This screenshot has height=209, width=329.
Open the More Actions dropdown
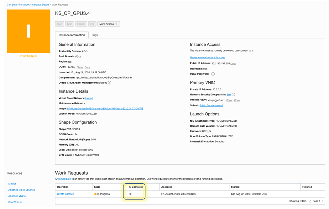pos(108,24)
